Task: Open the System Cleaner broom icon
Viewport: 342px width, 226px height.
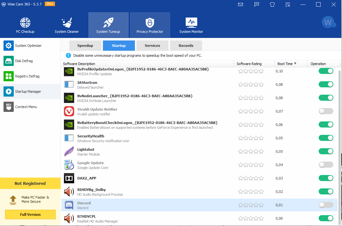Action: 67,23
